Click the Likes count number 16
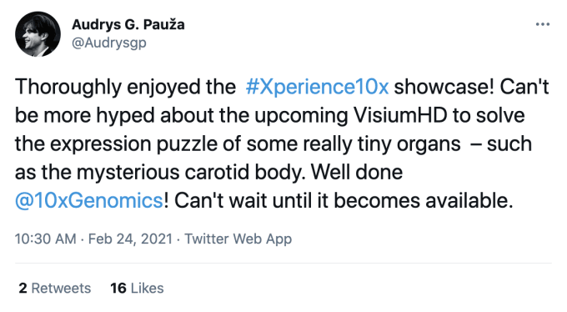The width and height of the screenshot is (567, 312). pyautogui.click(x=118, y=288)
